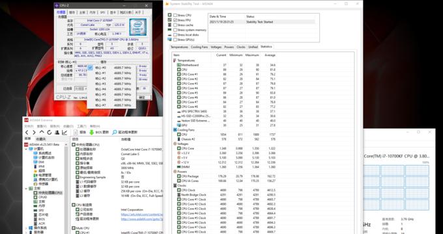Click the Average column header in statistics
Screen dimensions: 443x234
pos(270,55)
